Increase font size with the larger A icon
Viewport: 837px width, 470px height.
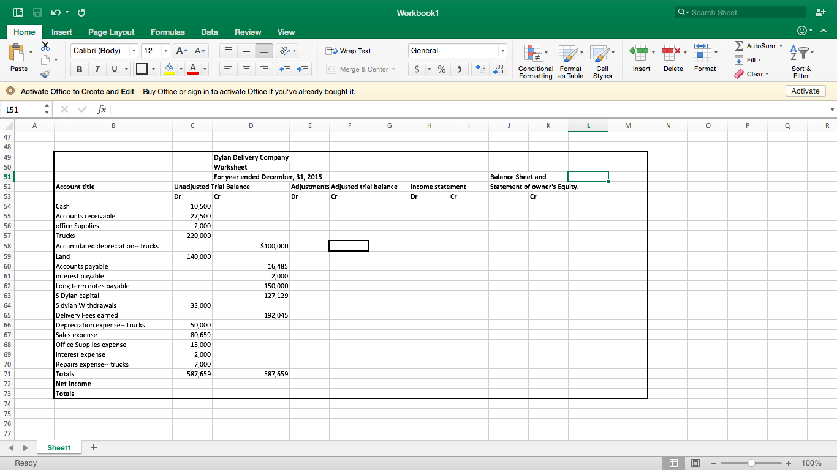pos(183,51)
